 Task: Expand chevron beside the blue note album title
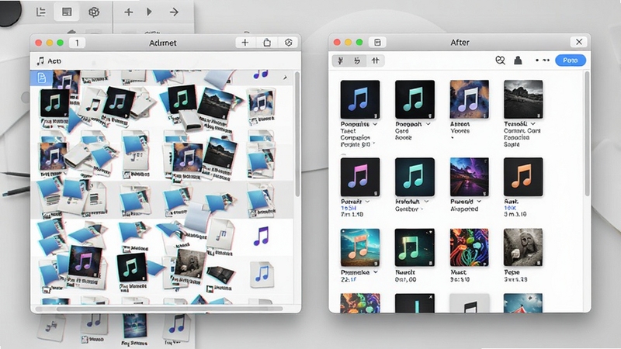[x=375, y=124]
